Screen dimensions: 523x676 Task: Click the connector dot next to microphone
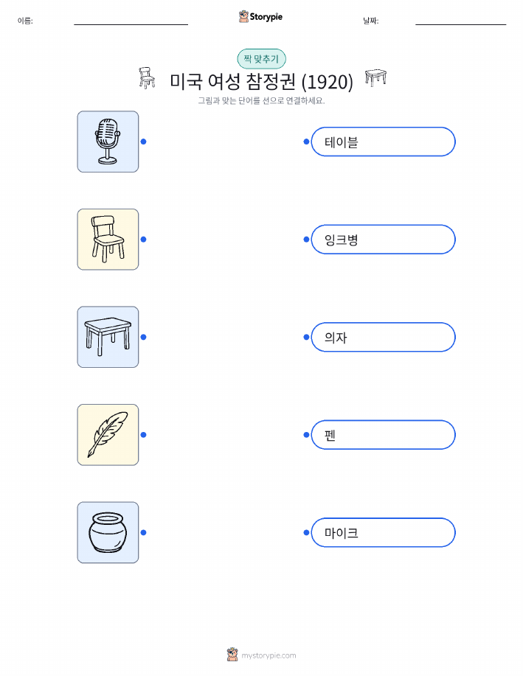click(x=144, y=142)
